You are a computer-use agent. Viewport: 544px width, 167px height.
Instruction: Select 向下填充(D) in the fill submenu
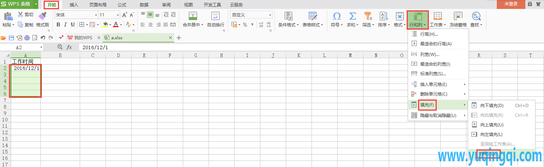click(x=501, y=105)
